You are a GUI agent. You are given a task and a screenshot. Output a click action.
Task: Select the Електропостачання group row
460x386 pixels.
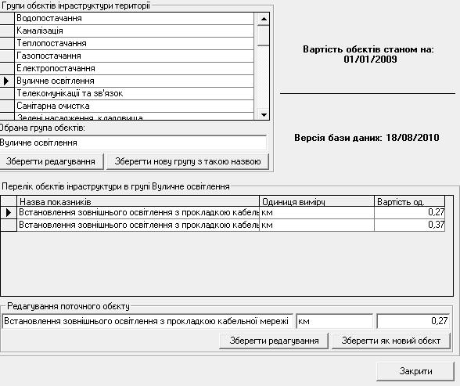pyautogui.click(x=134, y=68)
